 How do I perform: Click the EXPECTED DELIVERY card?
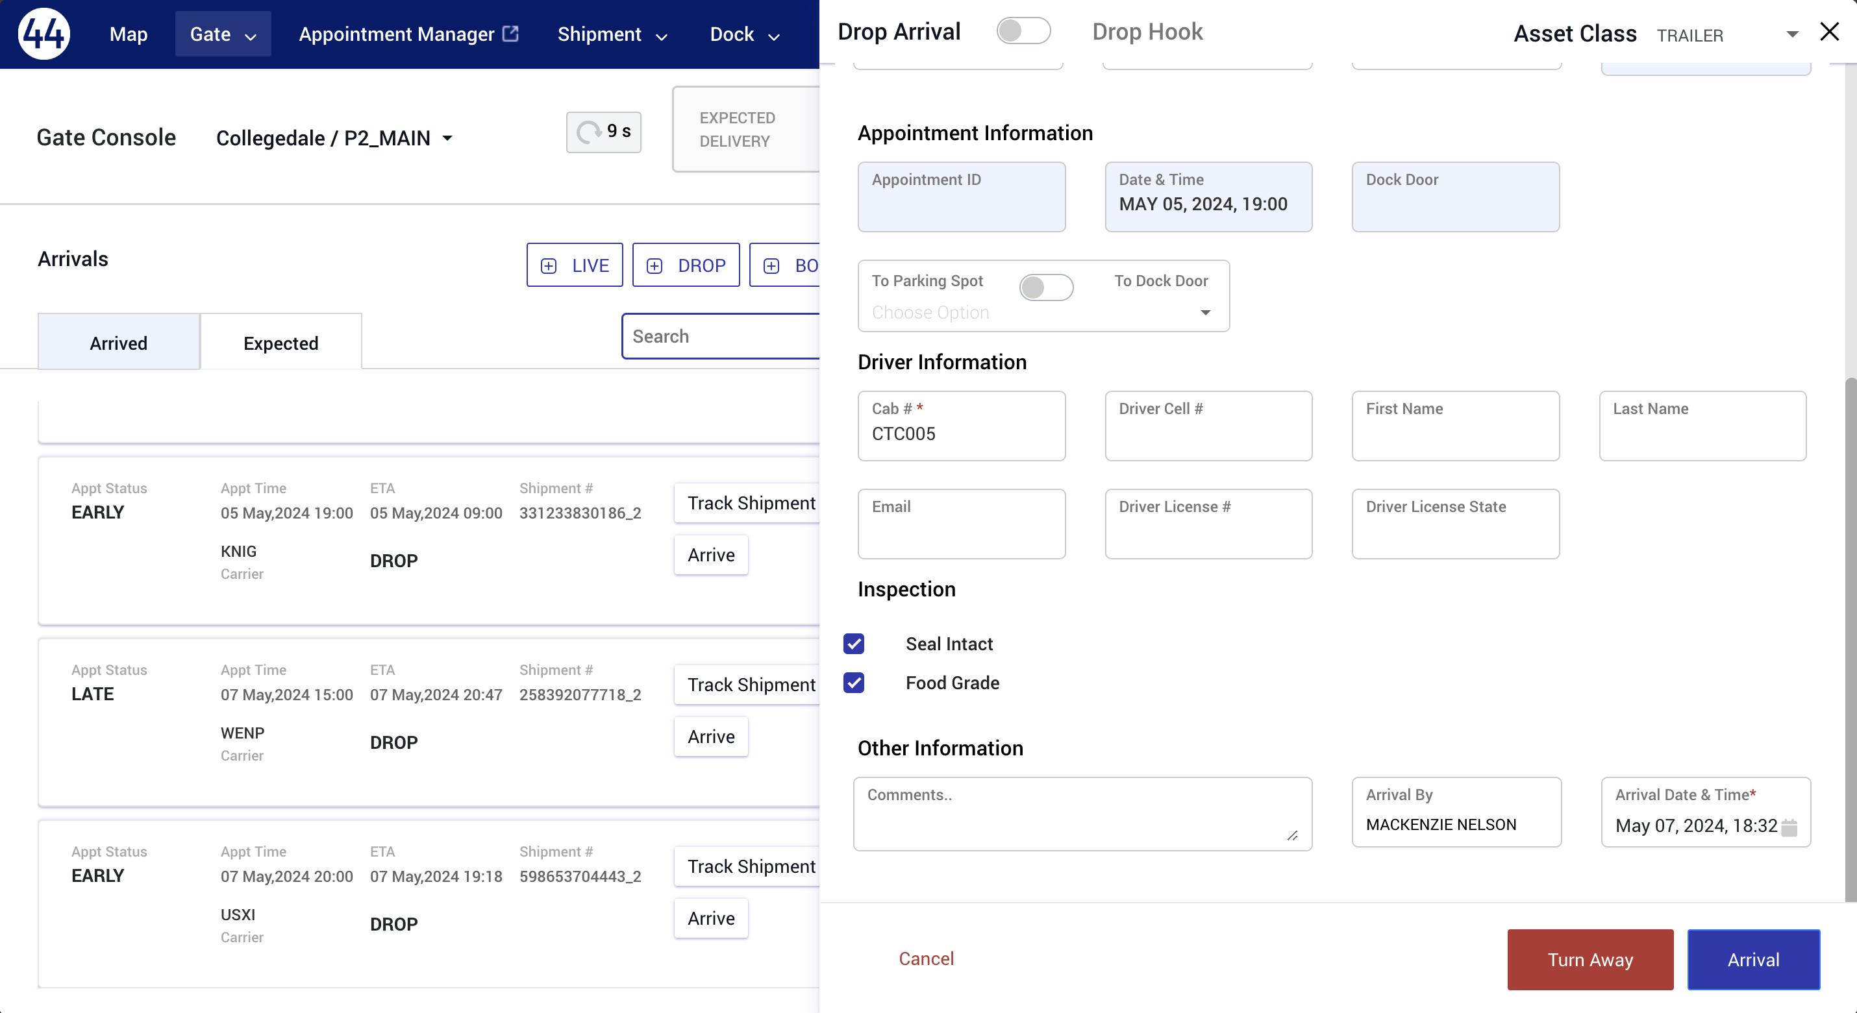[745, 129]
